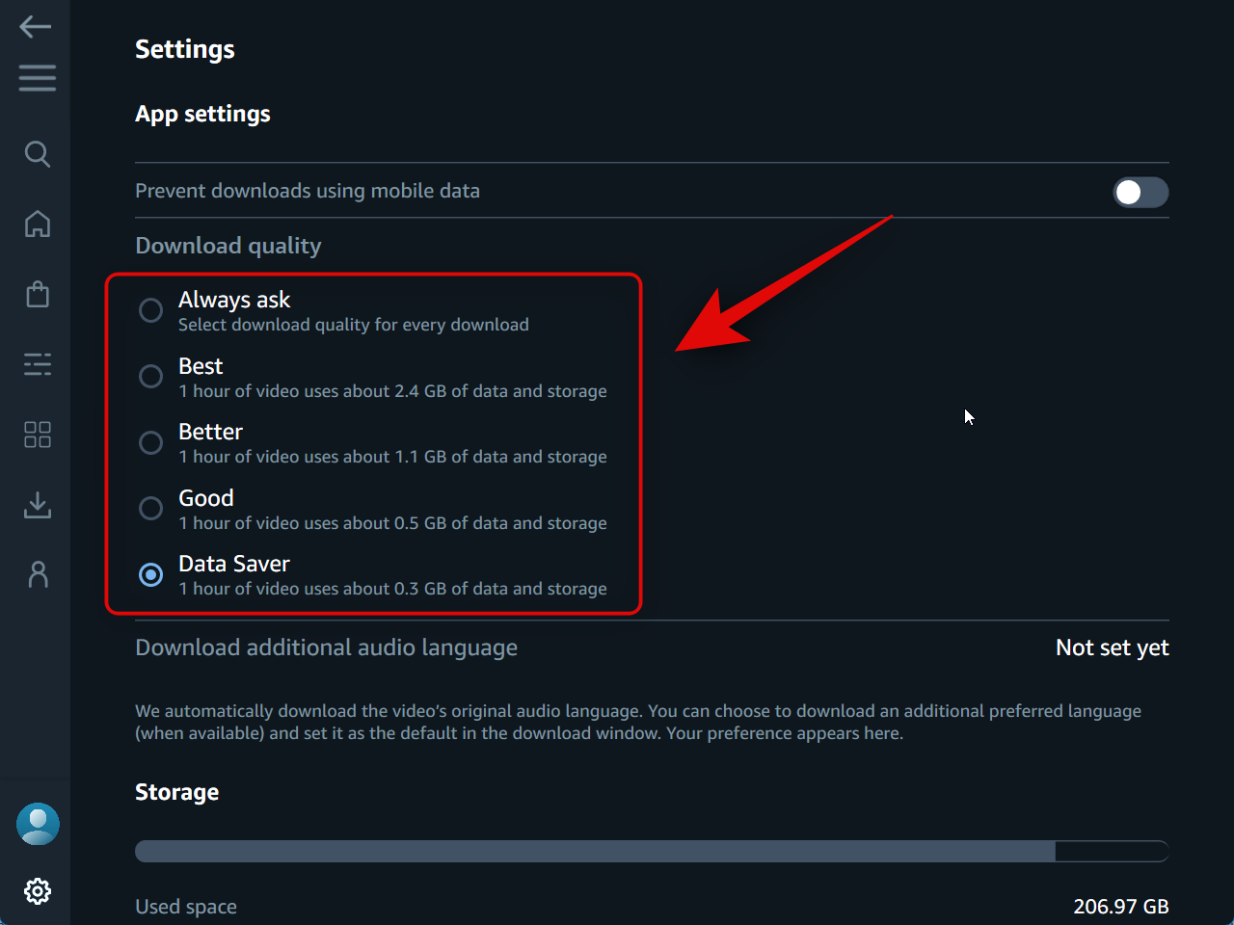Open search from the sidebar
The width and height of the screenshot is (1234, 925).
point(37,153)
